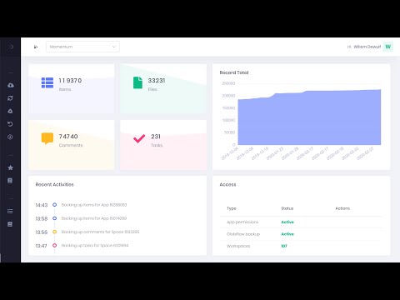Viewport: 400px width, 300px height.
Task: Click the green W user avatar
Action: point(388,47)
